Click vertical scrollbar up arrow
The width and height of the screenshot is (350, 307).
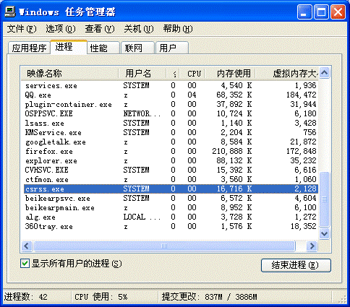325,72
